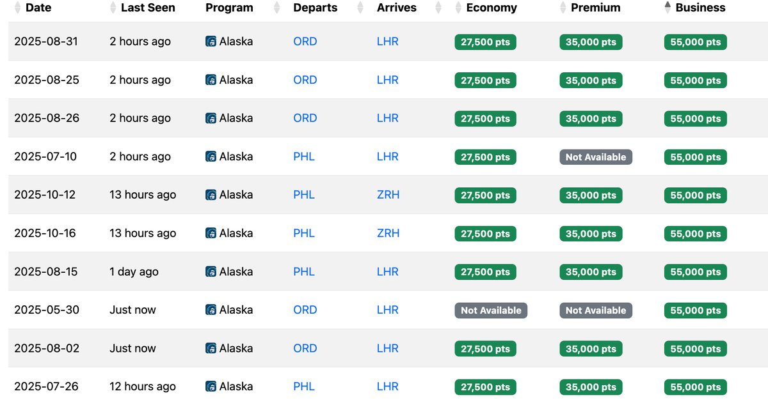Sort by Premium column arrows

pyautogui.click(x=562, y=8)
